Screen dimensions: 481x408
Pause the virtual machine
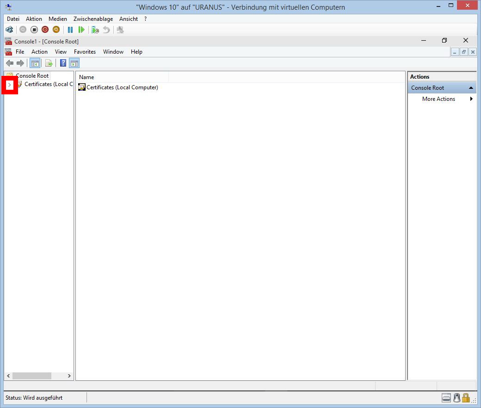pos(70,30)
